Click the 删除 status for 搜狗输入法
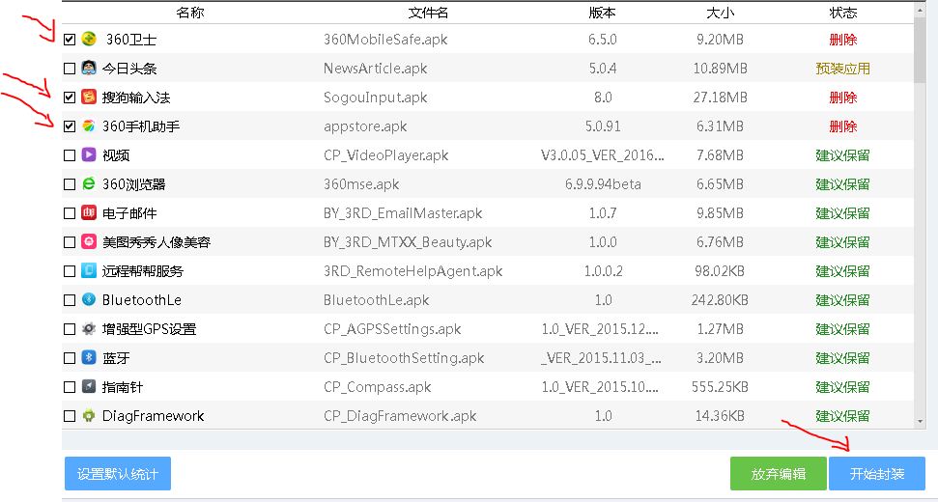 (843, 98)
